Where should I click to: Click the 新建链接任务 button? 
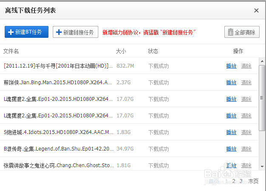pyautogui.click(x=75, y=32)
